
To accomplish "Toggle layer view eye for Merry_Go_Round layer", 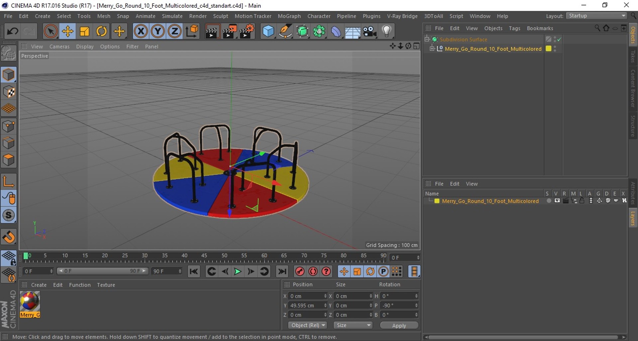I will tap(557, 201).
